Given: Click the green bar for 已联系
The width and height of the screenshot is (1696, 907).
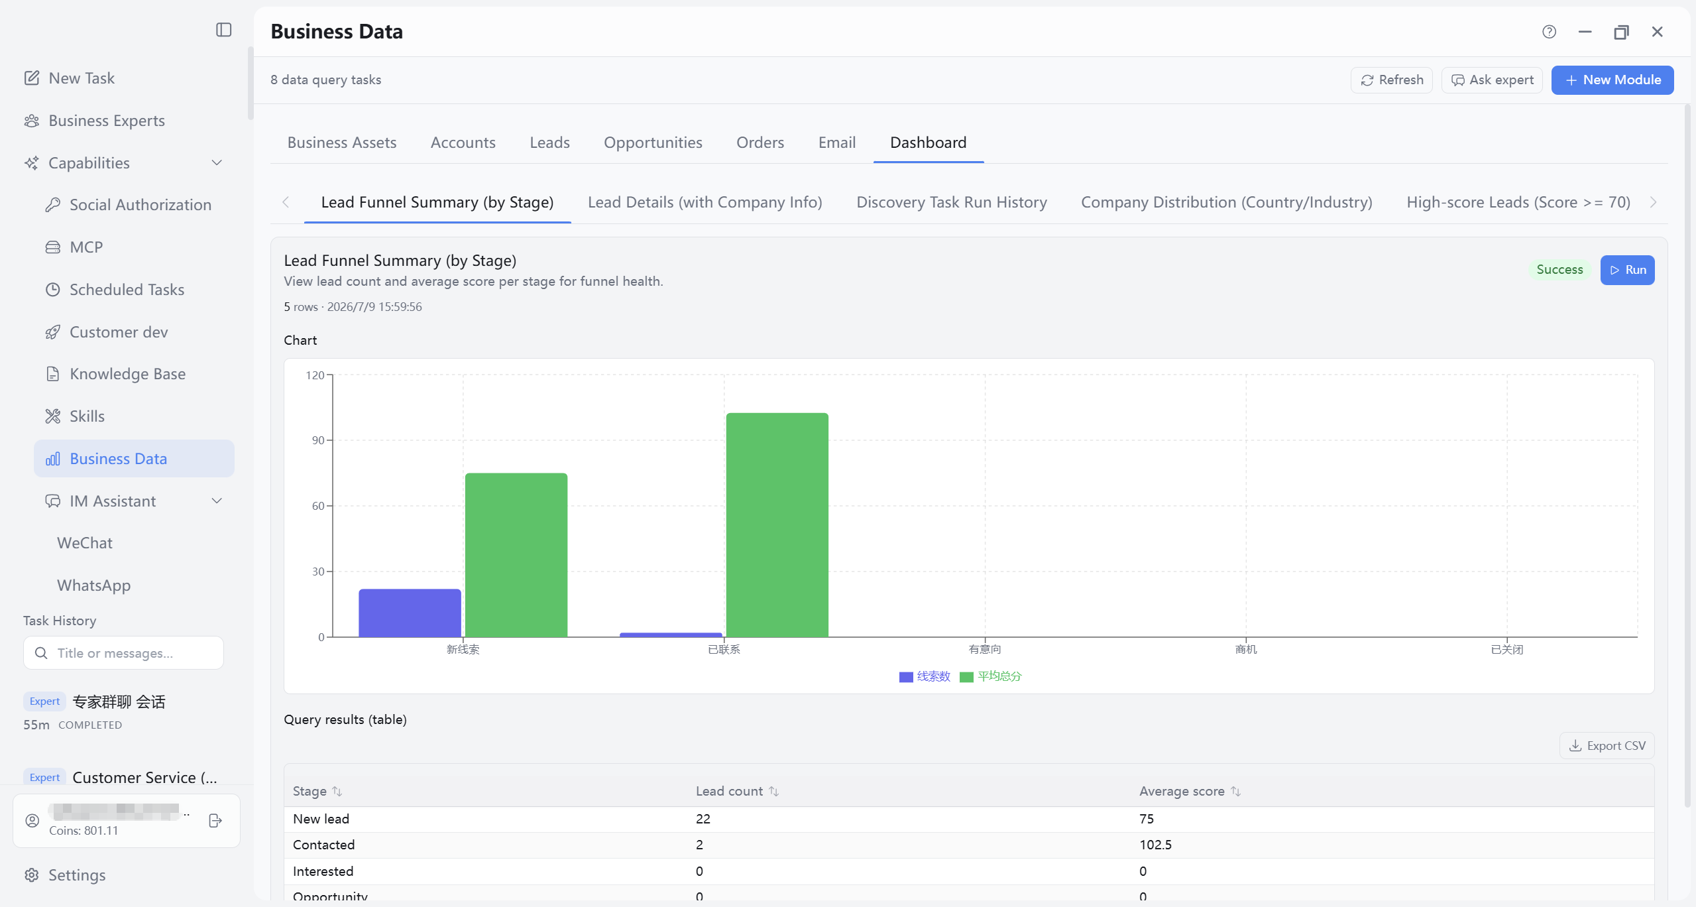Looking at the screenshot, I should click(x=777, y=525).
